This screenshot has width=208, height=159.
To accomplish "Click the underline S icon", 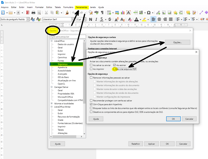I will click(102, 19).
